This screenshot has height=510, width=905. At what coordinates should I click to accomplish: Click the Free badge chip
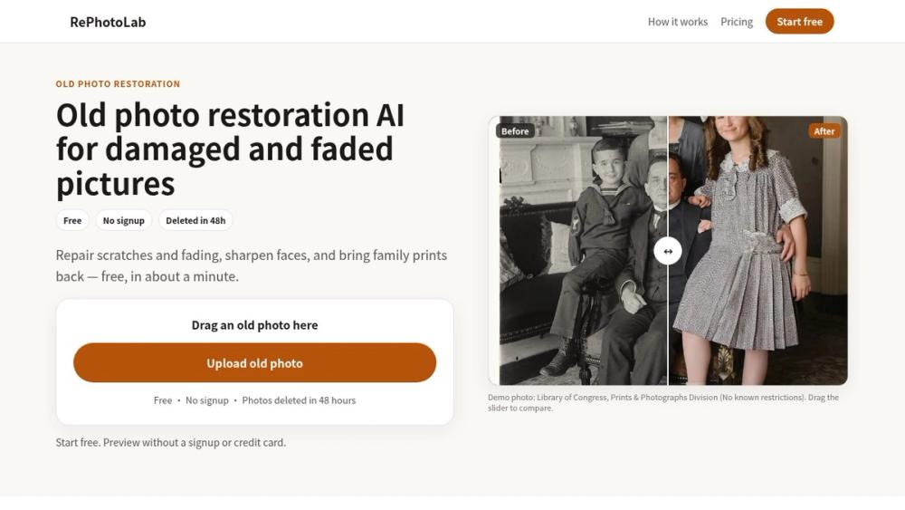point(72,221)
